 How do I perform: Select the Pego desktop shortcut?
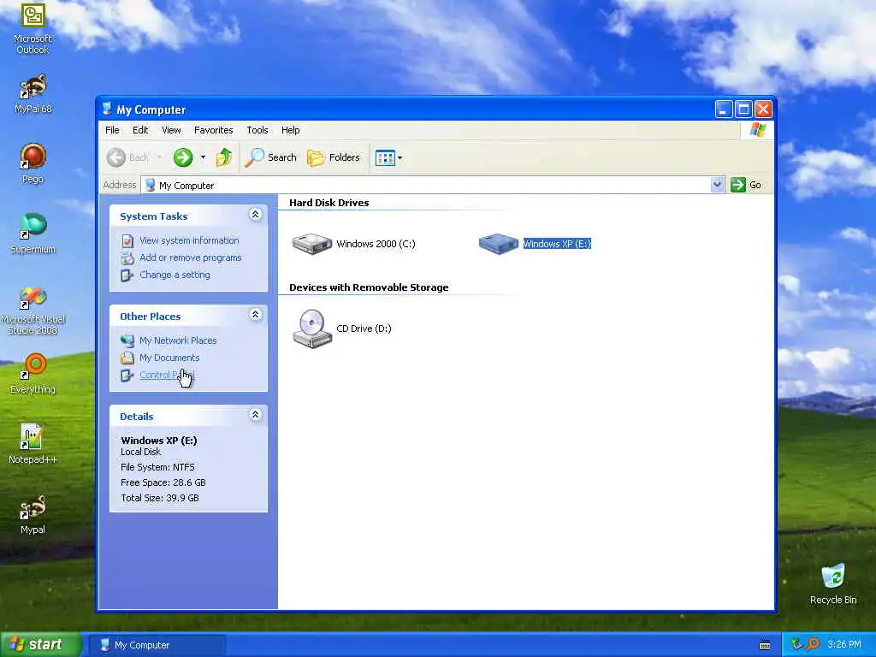33,163
